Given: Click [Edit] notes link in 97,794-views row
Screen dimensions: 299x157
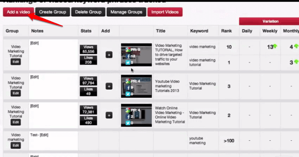Looking at the screenshot, I should coord(34,77).
